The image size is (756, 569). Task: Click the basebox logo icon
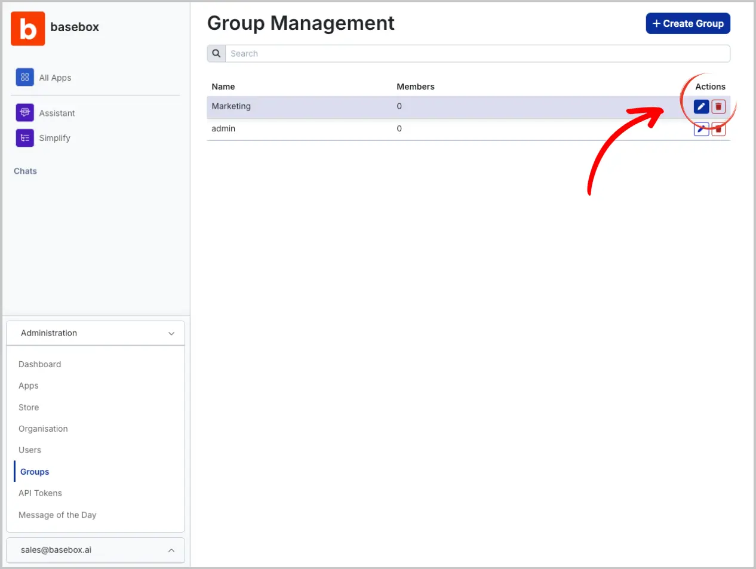pos(27,28)
